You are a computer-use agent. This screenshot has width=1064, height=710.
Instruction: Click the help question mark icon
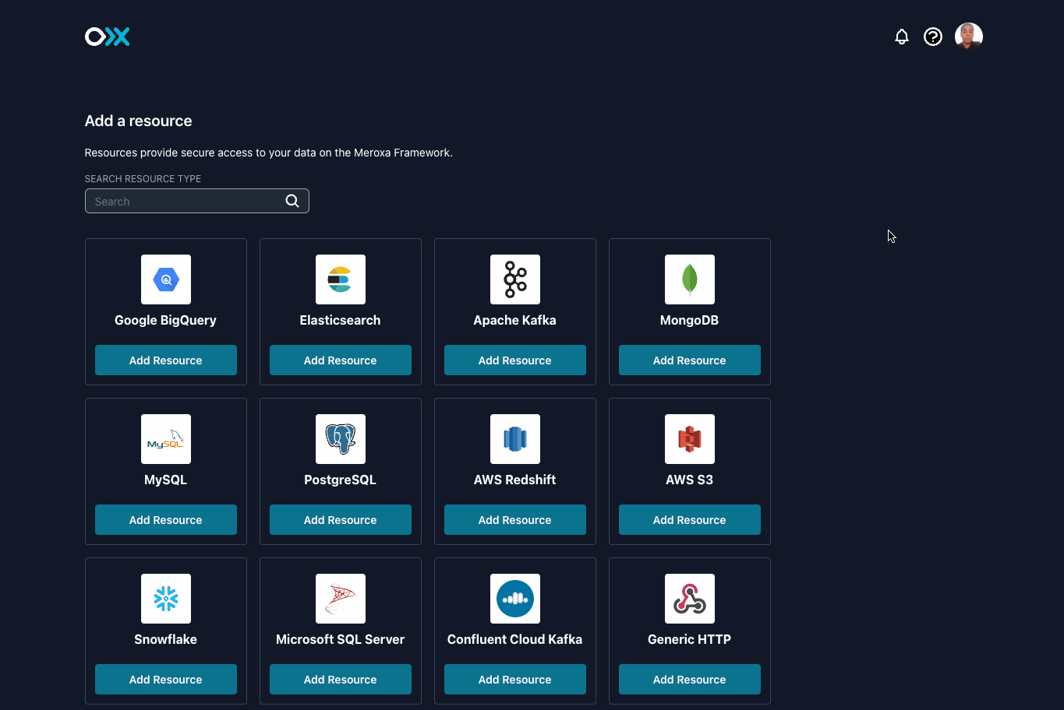[x=932, y=36]
